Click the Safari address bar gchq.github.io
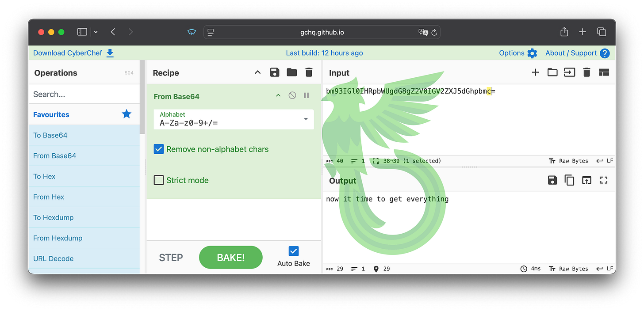The width and height of the screenshot is (644, 311). (x=322, y=32)
